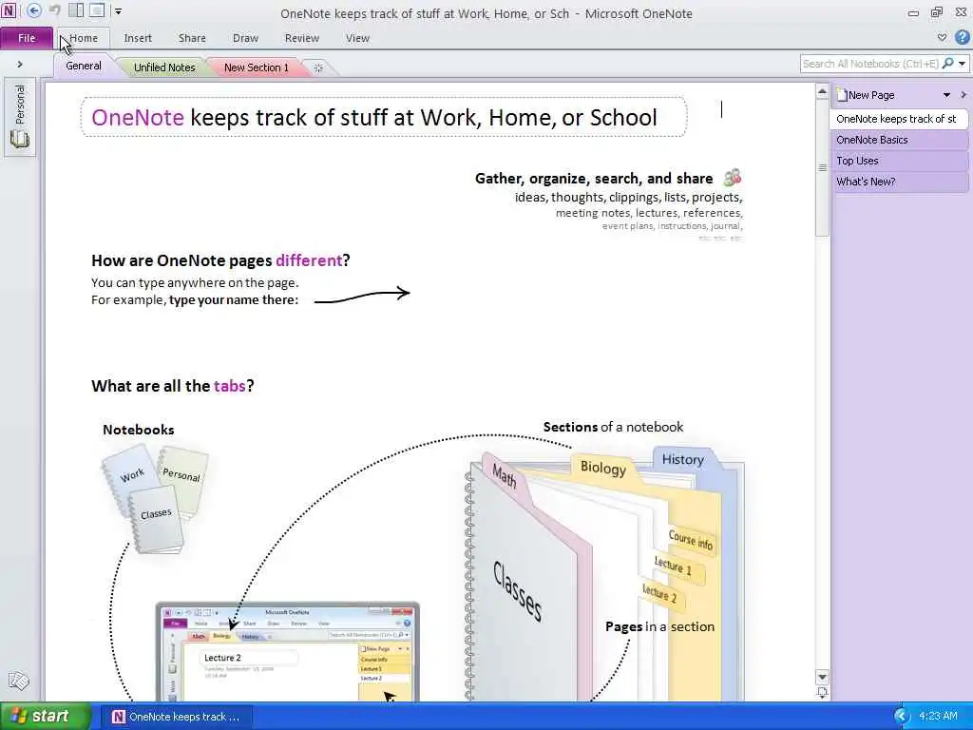Open the Customize Quick Access Toolbar dropdown

pos(118,11)
